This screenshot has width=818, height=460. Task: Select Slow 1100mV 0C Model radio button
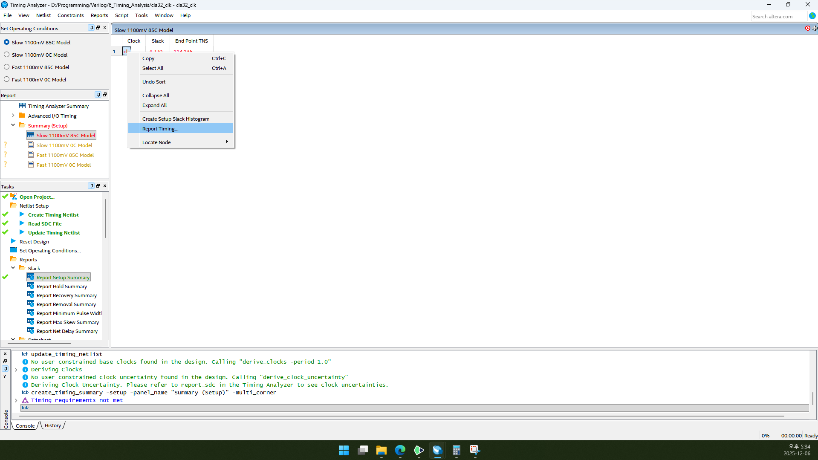coord(7,55)
